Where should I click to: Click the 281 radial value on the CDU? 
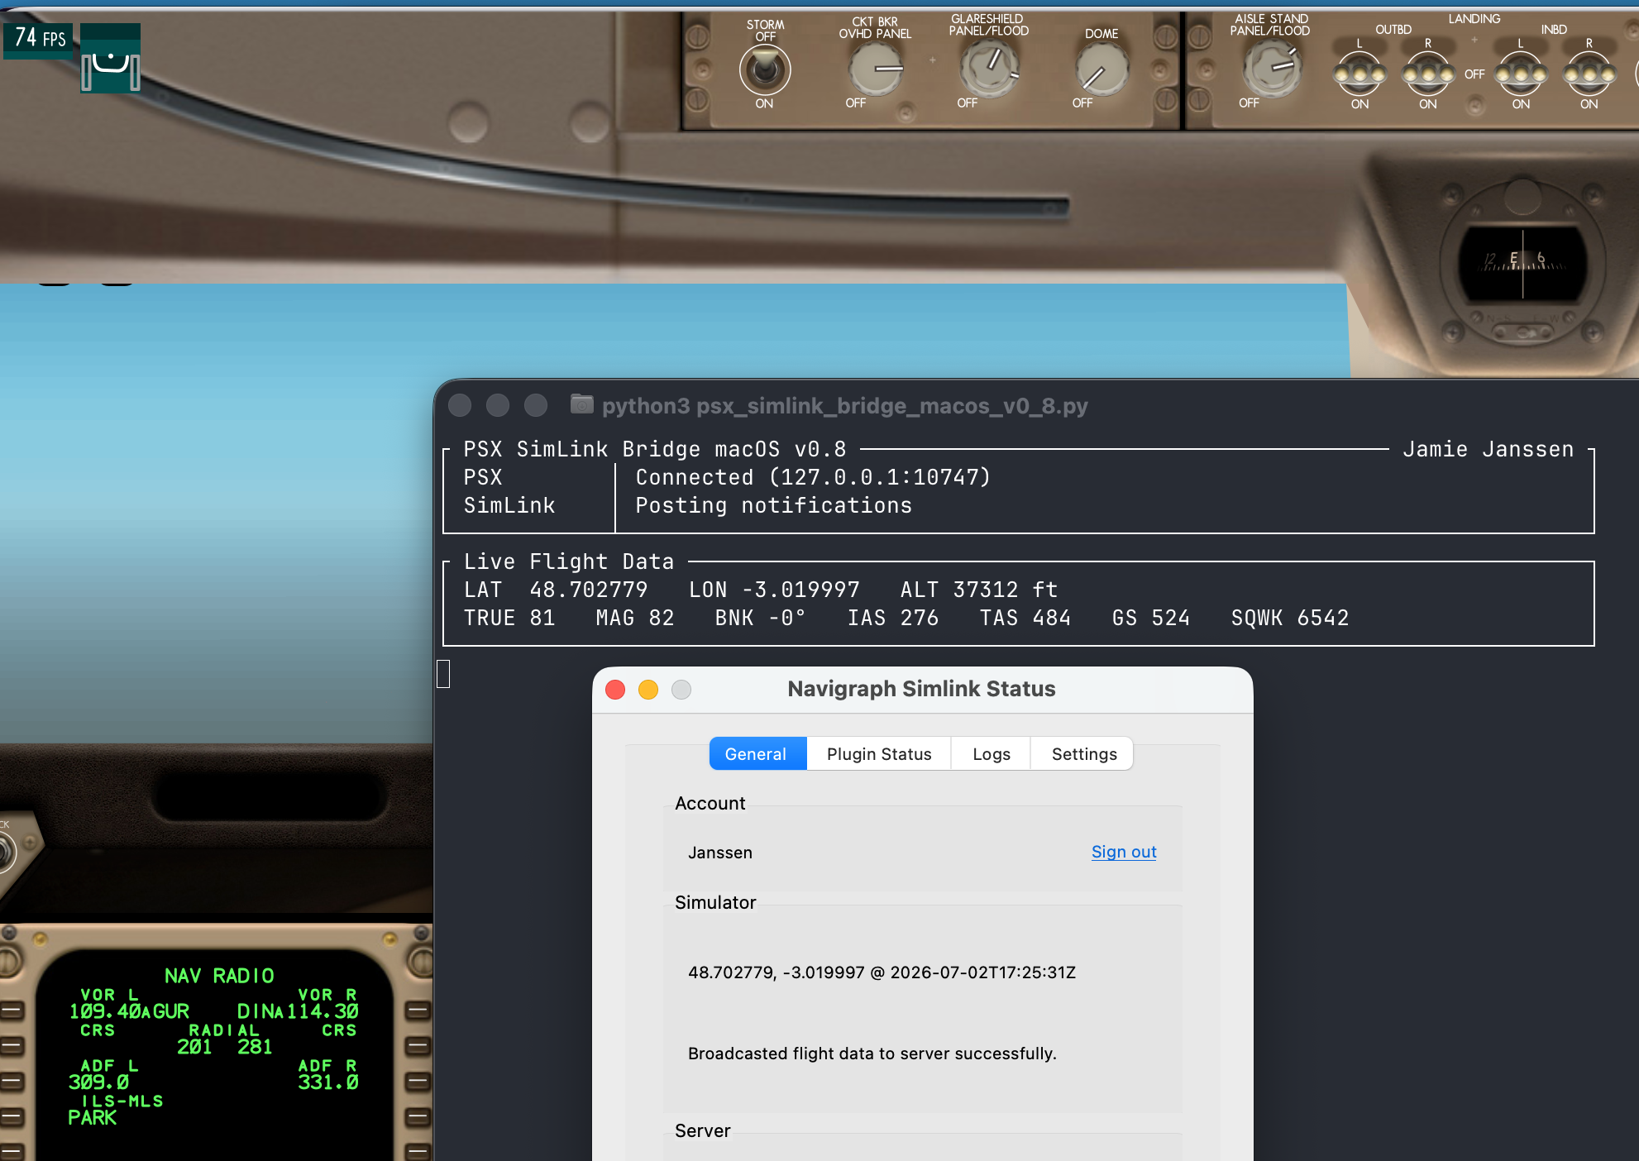pos(255,1047)
